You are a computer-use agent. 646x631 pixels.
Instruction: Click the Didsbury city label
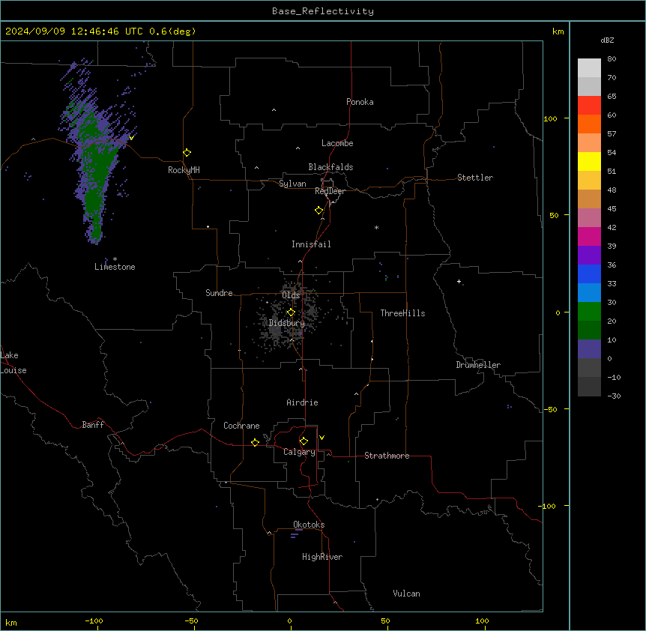287,323
